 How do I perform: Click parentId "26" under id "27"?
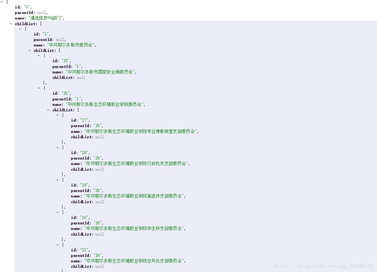98,126
